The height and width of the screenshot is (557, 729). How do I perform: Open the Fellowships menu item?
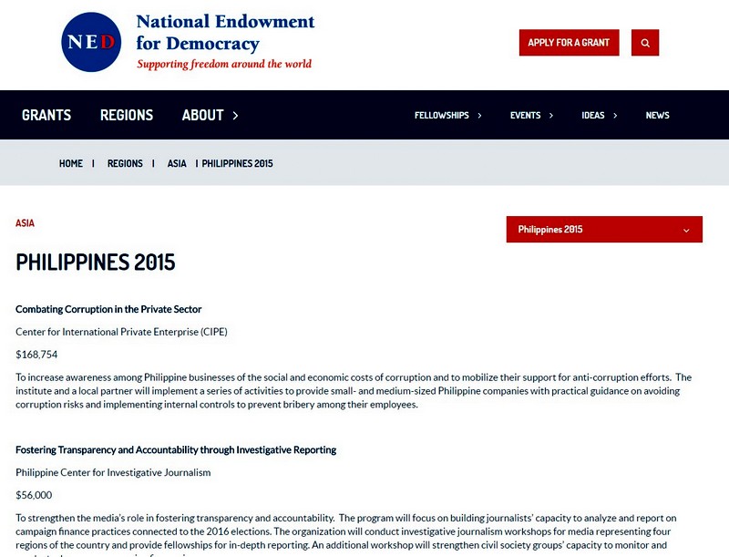click(x=442, y=115)
